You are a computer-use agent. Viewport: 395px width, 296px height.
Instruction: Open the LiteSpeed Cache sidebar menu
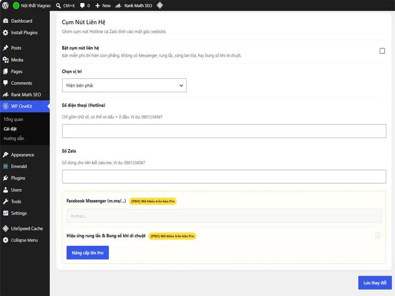25,228
